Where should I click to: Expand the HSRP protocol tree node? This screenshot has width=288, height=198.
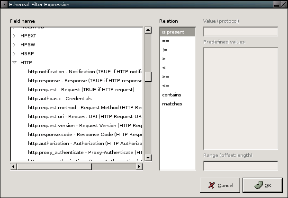tap(14, 54)
